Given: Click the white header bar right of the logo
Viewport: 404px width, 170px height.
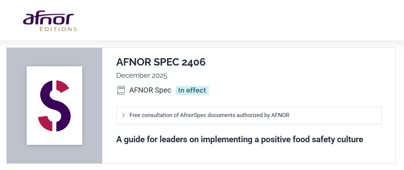Looking at the screenshot, I should [241, 20].
